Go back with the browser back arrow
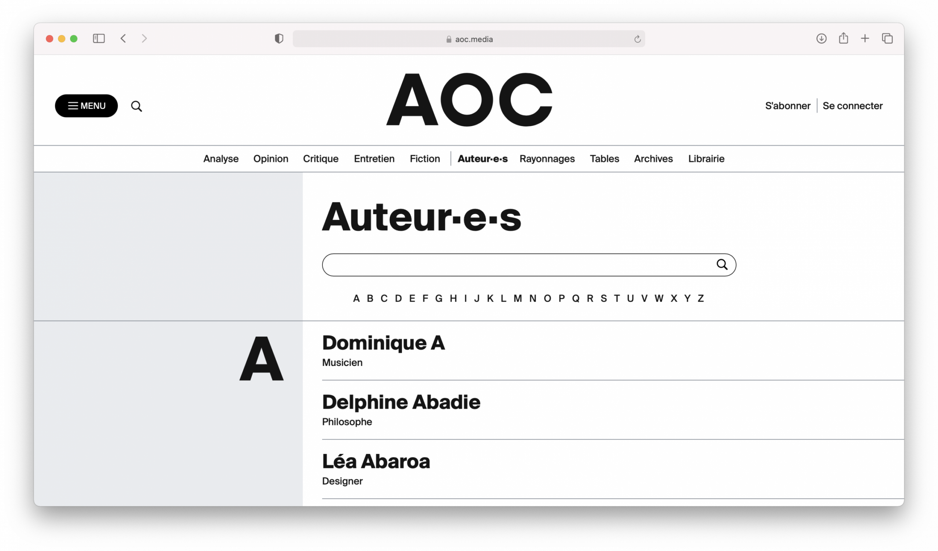The width and height of the screenshot is (938, 551). point(123,38)
